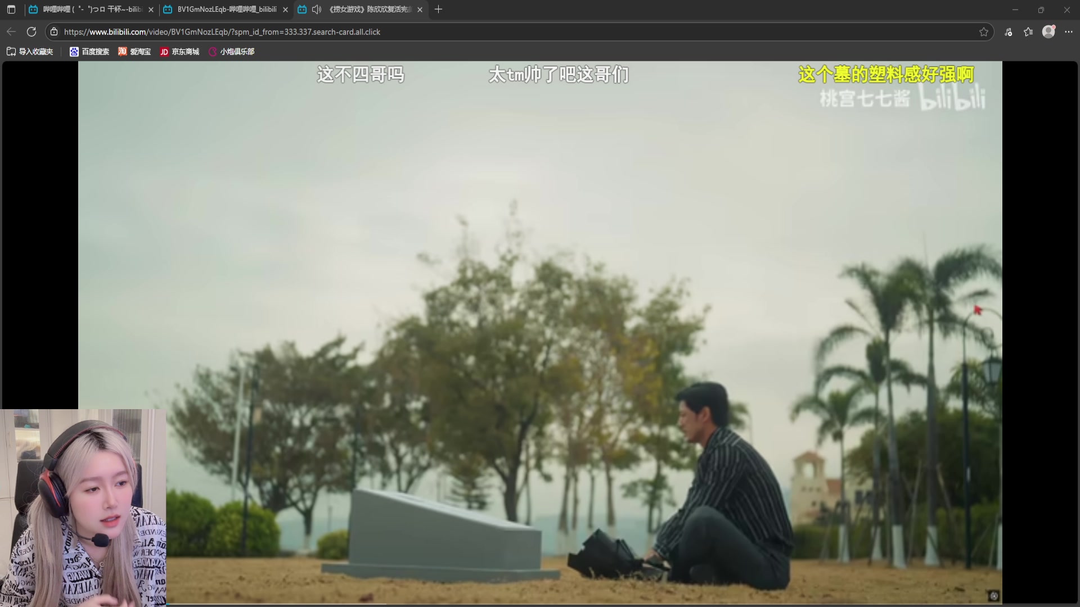Click the streamer webcam overlay
This screenshot has height=607, width=1080.
pyautogui.click(x=83, y=508)
